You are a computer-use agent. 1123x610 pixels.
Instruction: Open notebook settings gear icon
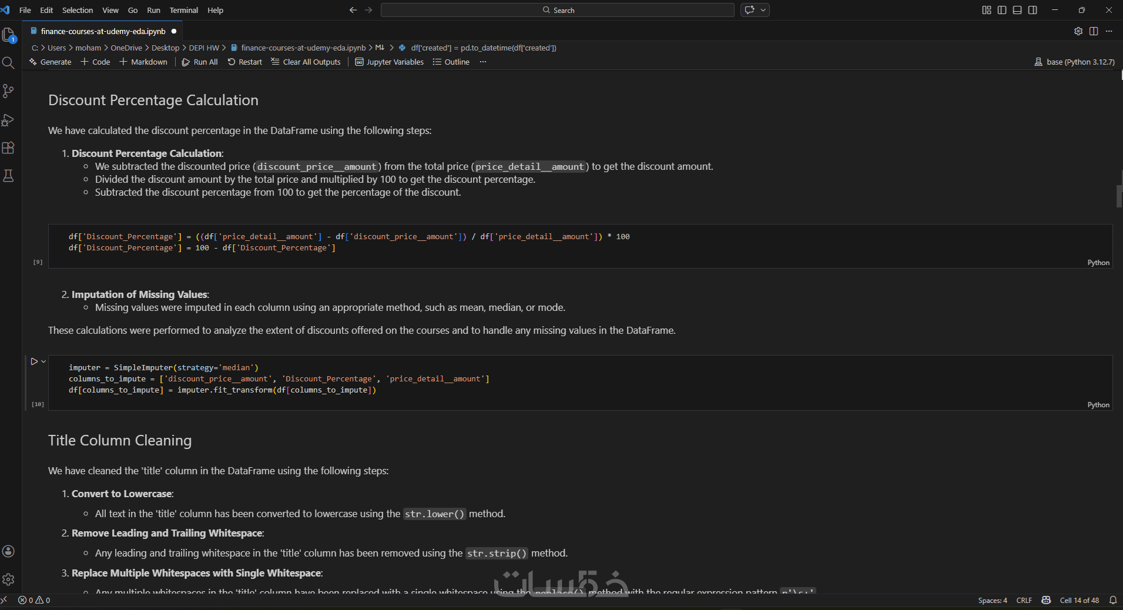pyautogui.click(x=1078, y=31)
